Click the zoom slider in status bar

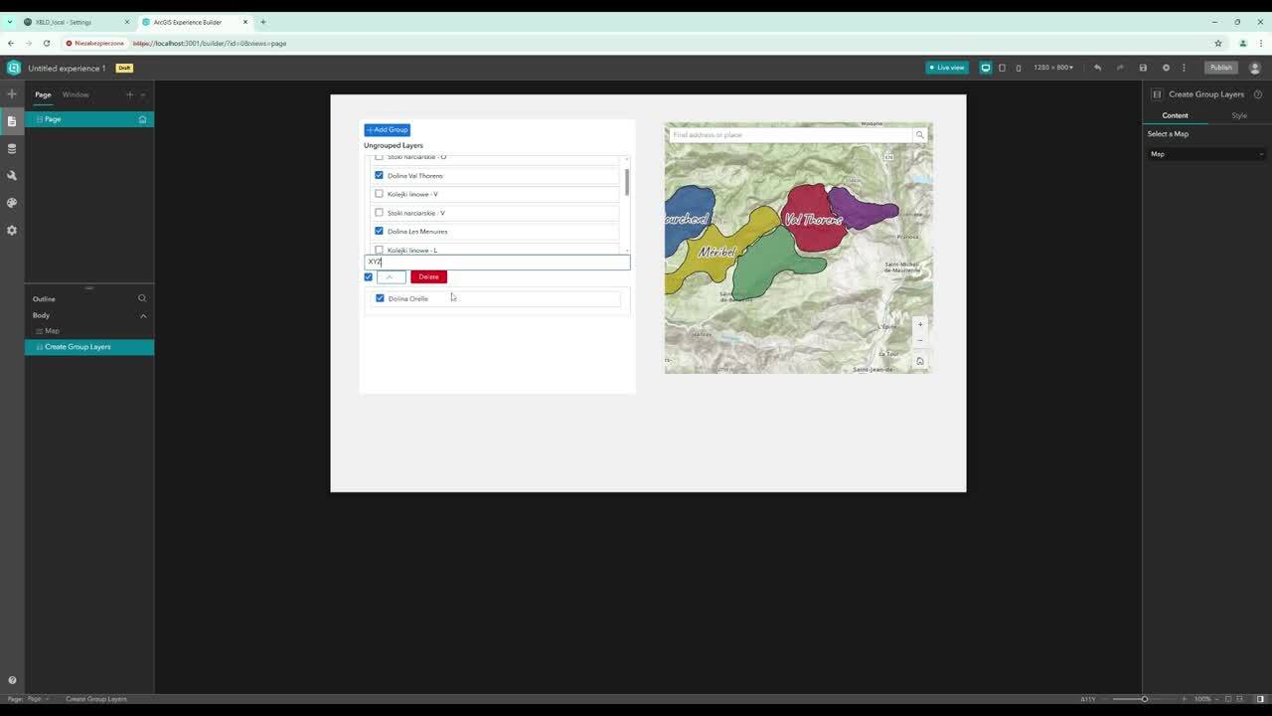pos(1145,699)
